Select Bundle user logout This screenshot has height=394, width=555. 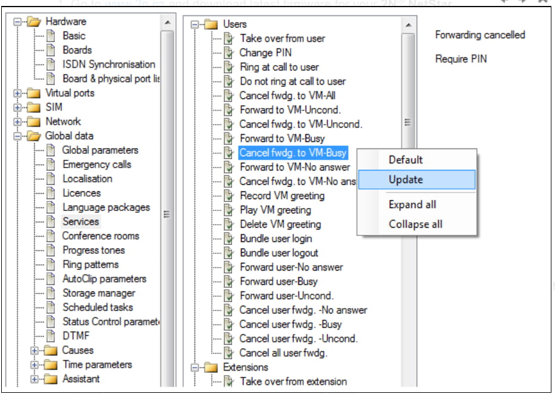pos(279,253)
